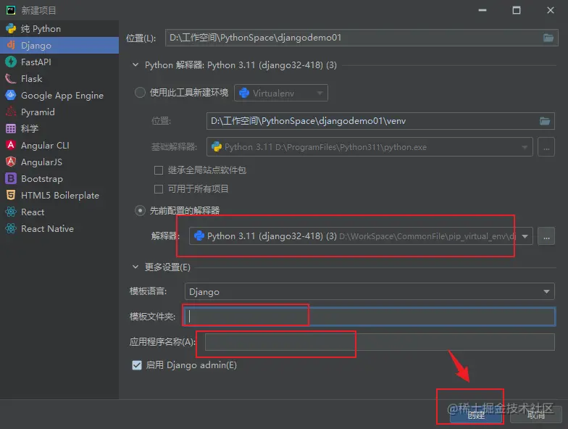Click the Google App Engine icon

click(11, 96)
